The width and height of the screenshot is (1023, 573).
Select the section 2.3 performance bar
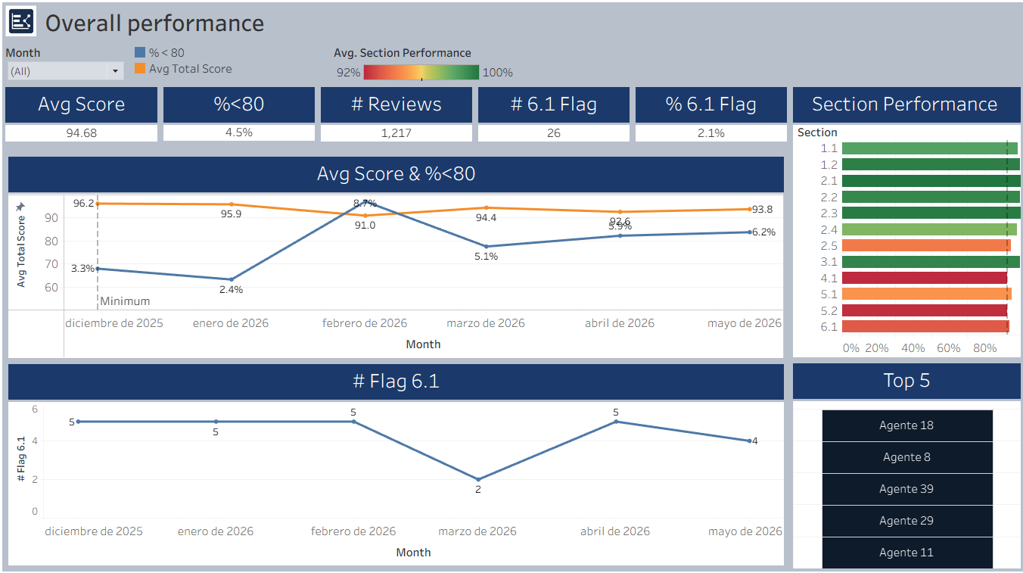[931, 213]
